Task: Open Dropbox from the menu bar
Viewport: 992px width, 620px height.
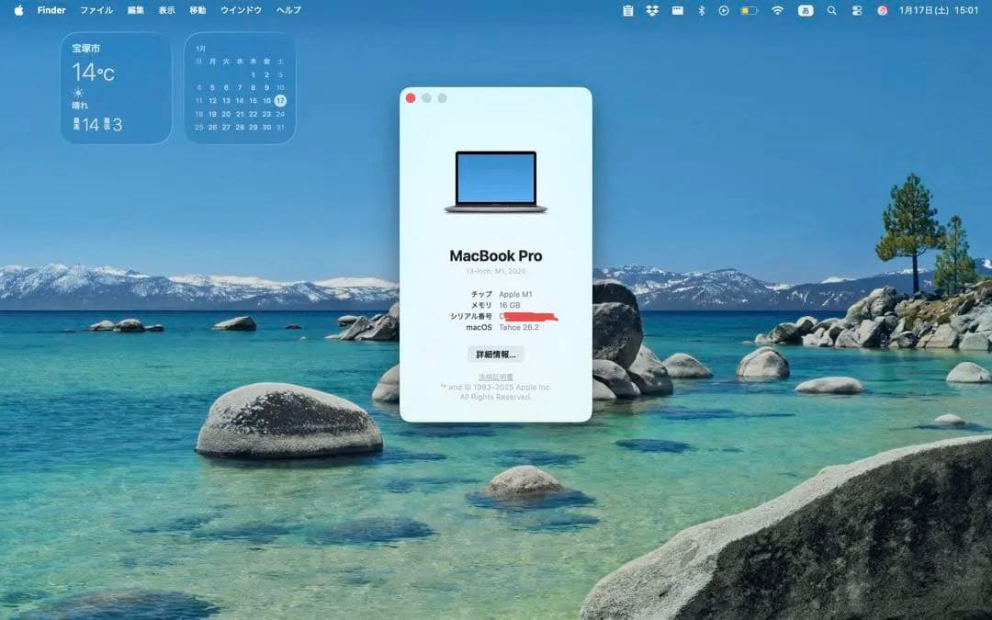Action: (652, 10)
